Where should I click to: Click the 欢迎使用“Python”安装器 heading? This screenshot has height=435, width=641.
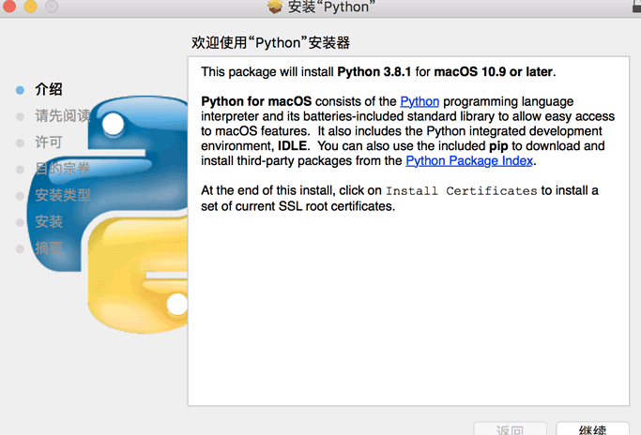point(270,42)
